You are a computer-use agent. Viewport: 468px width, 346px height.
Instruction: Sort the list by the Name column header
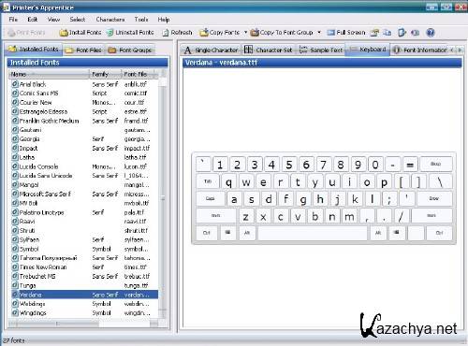(x=50, y=74)
